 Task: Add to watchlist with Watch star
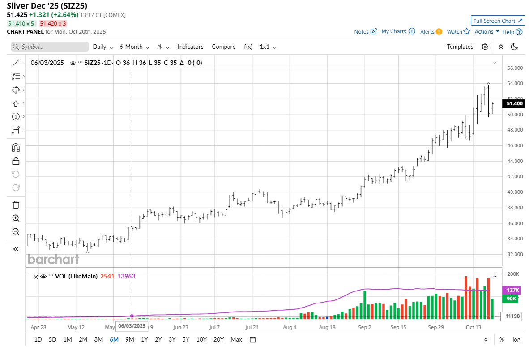click(x=467, y=31)
